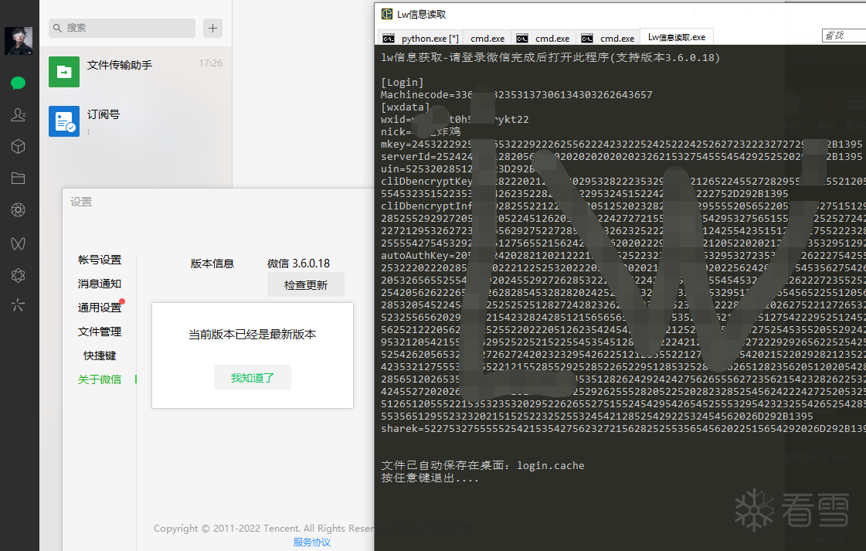The width and height of the screenshot is (866, 551).
Task: Select 快捷键 in settings menu
Action: [x=100, y=355]
